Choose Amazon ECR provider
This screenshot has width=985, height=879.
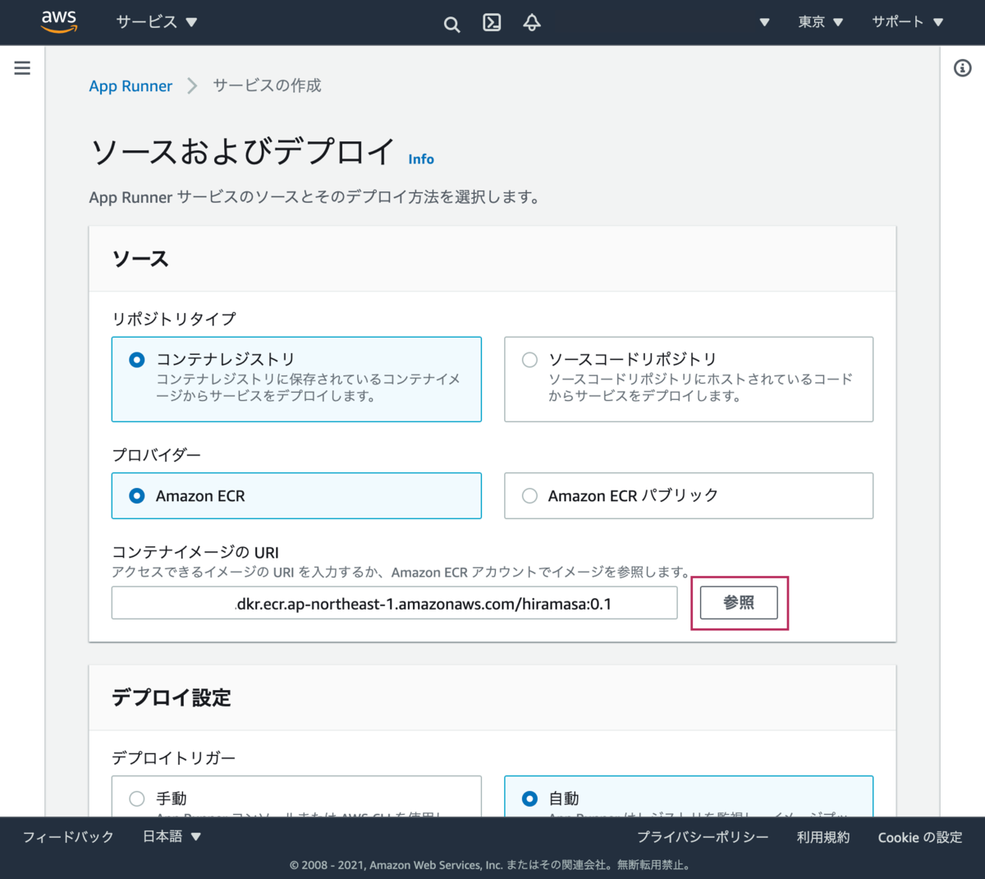pyautogui.click(x=296, y=495)
